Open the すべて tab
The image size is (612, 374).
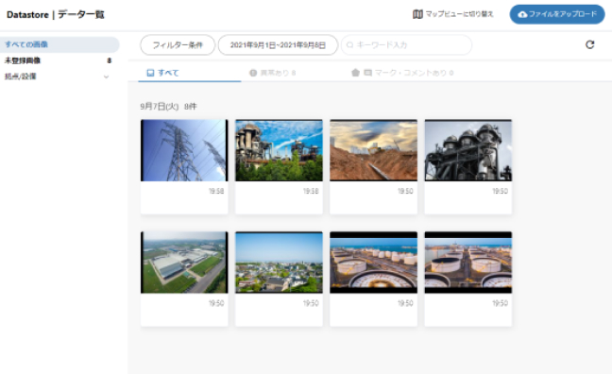pyautogui.click(x=189, y=73)
